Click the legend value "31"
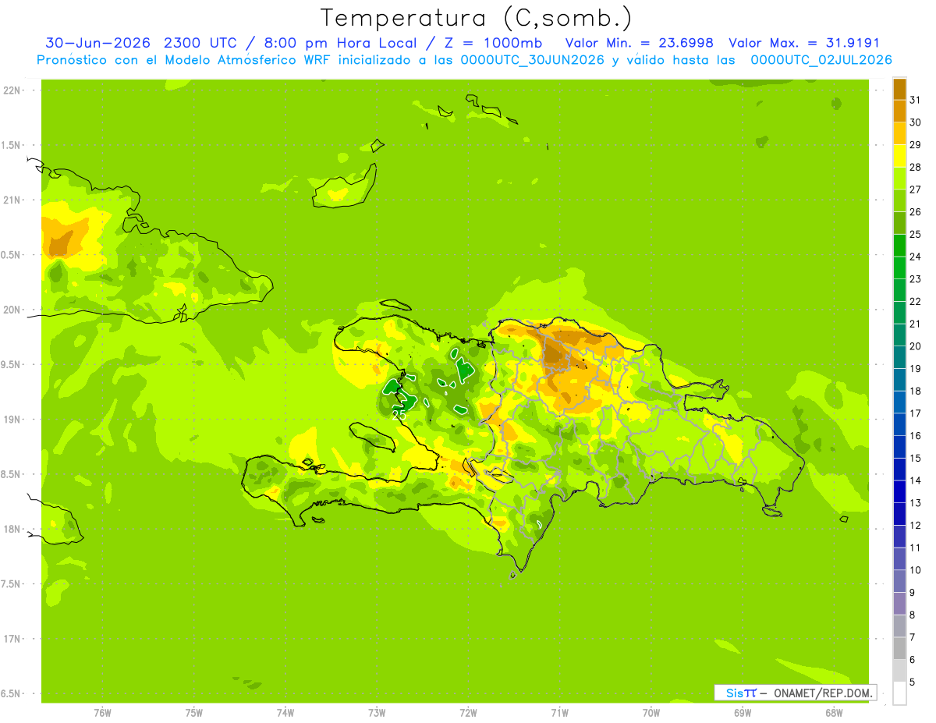Viewport: 936px width, 723px height. pyautogui.click(x=915, y=100)
